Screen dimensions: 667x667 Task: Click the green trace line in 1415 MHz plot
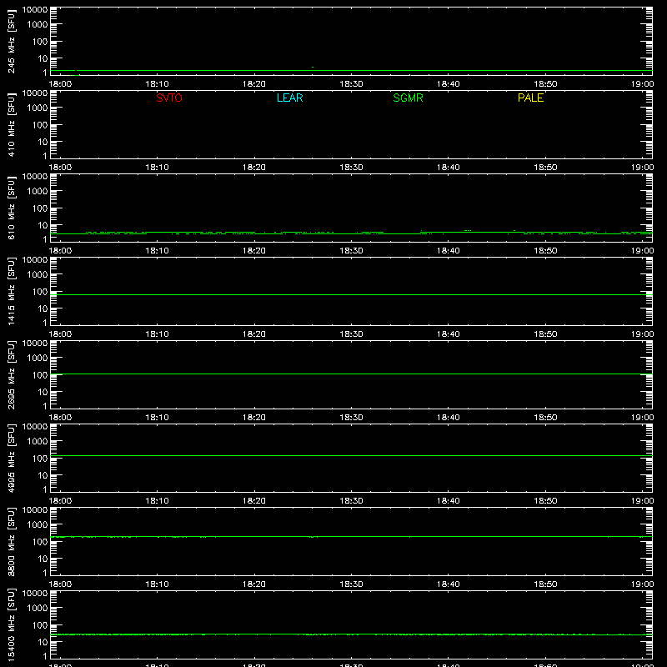(351, 294)
